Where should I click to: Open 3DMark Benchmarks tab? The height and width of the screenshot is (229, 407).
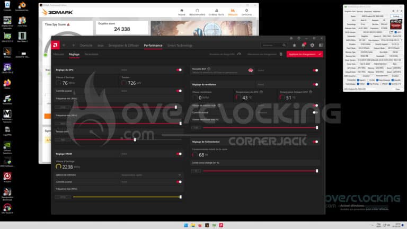coord(197,12)
